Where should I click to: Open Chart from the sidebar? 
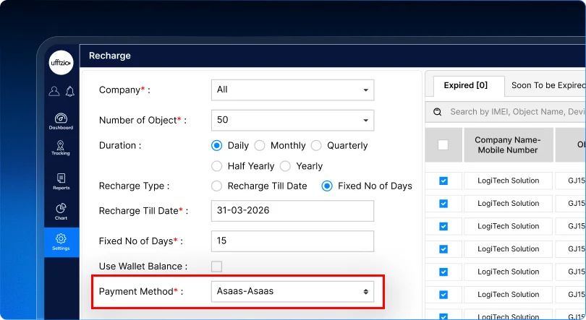click(61, 212)
